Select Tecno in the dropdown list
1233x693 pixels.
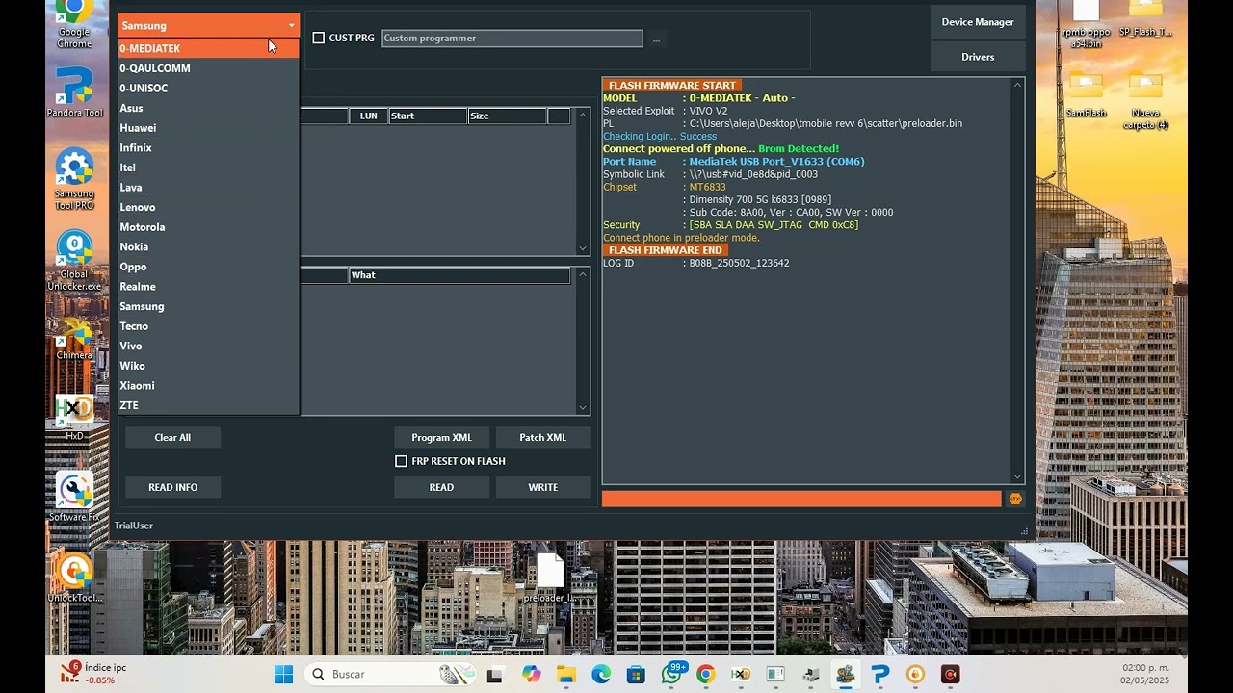click(208, 326)
